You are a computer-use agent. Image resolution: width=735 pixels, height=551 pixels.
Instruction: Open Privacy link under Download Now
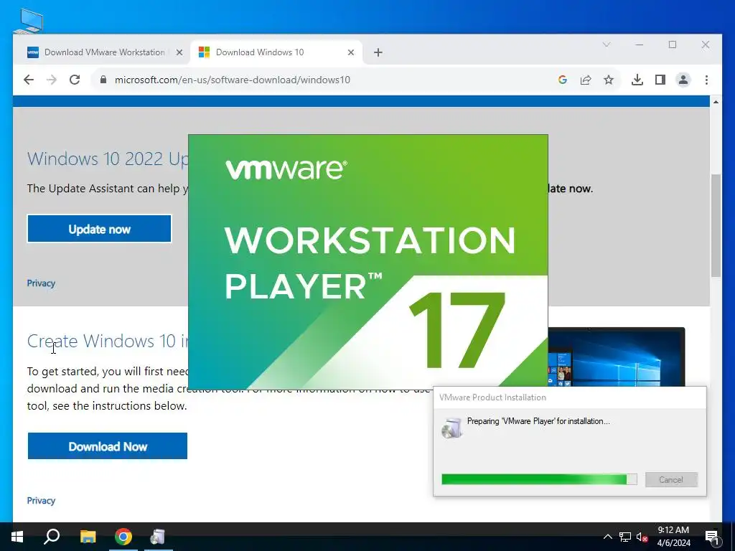click(41, 500)
